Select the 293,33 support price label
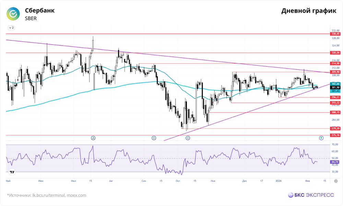Image resolution: width=343 pixels, height=206 pixels. point(335,103)
